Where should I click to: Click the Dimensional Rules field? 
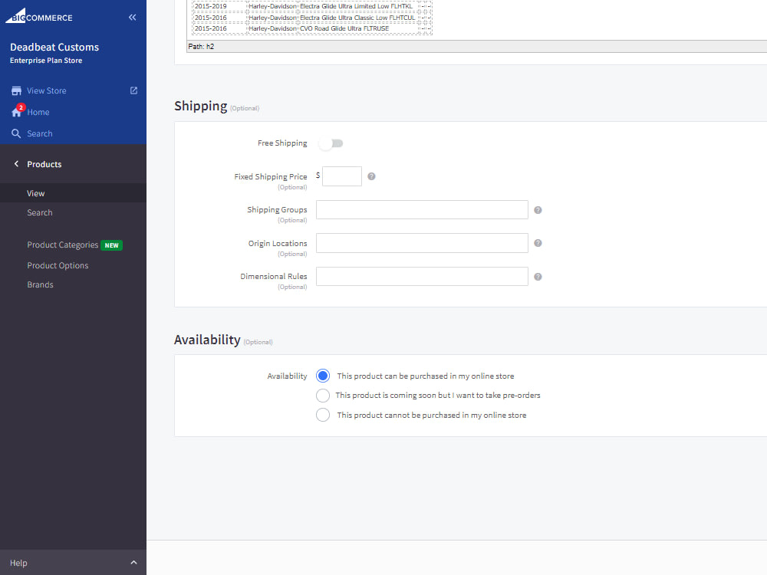tap(422, 276)
